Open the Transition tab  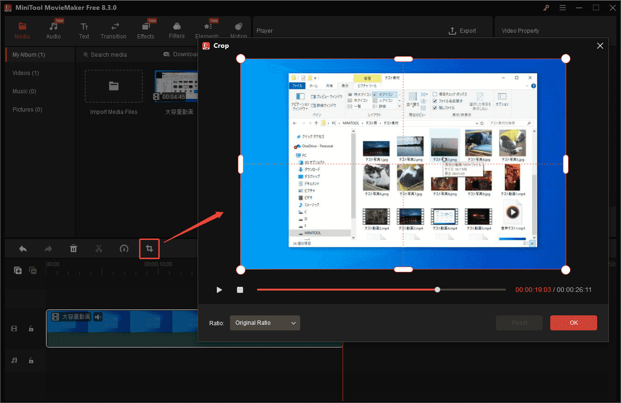coord(113,31)
